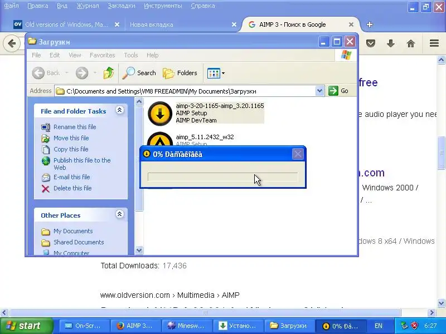446x334 pixels.
Task: Open the View menu in Загрузки window
Action: pos(75,55)
